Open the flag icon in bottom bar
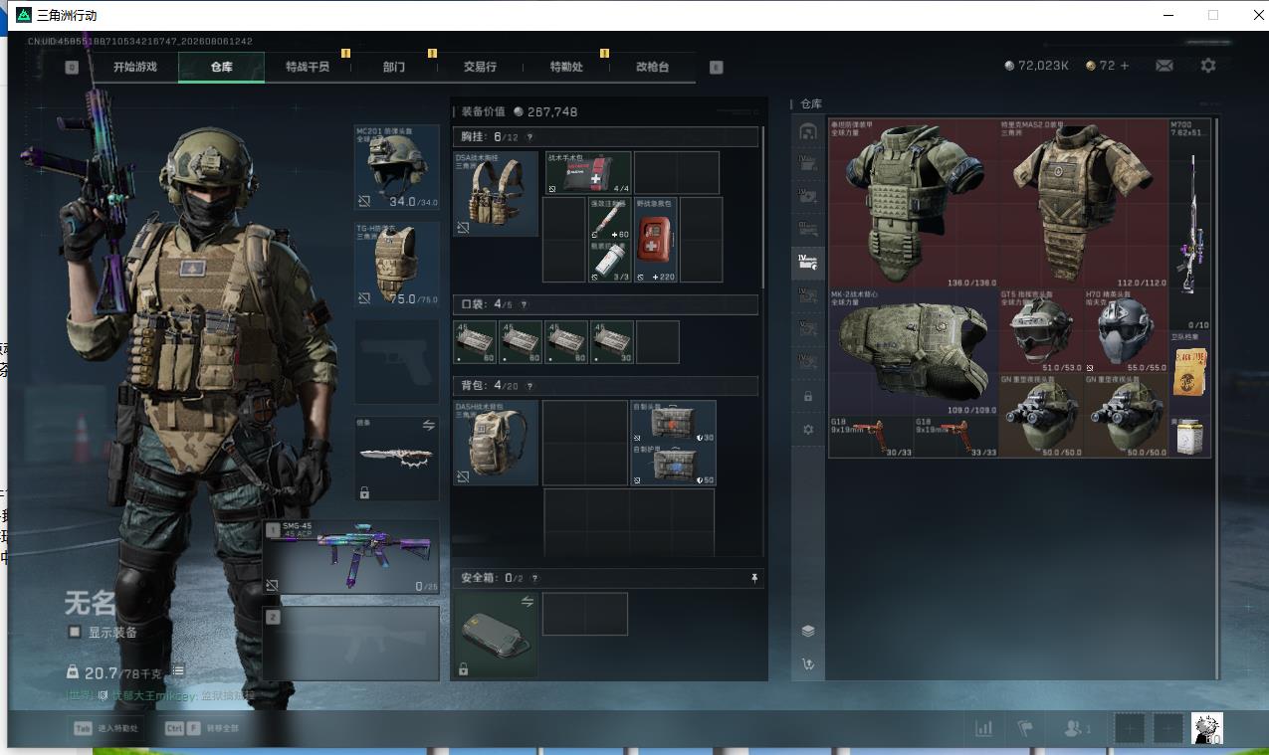The image size is (1269, 755). click(1026, 729)
